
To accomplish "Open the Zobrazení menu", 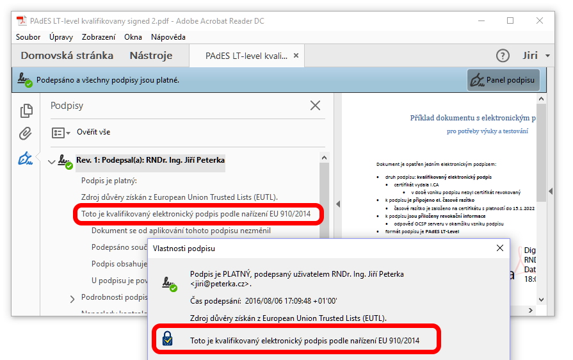I will coord(99,37).
